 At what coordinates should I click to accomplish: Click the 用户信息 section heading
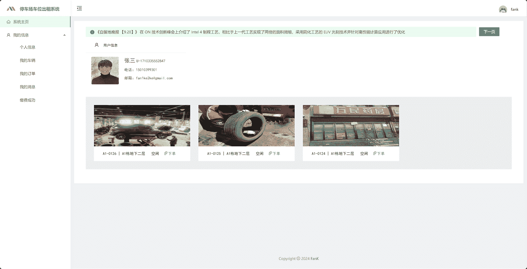coord(111,45)
